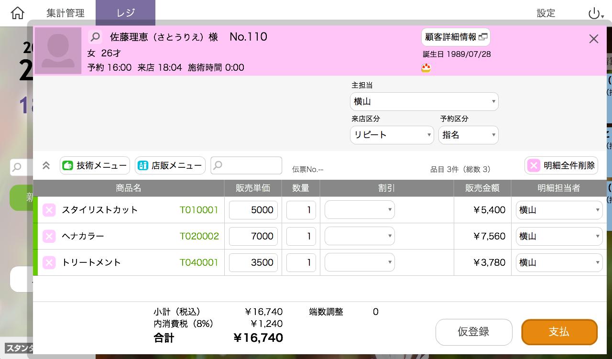Viewport: 612px width, 359px height.
Task: Open the 主担当 横山 dropdown
Action: click(424, 101)
